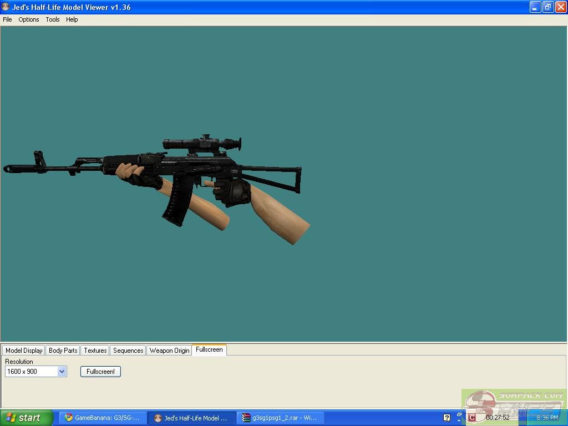Viewport: 568px width, 426px height.
Task: Click the 8:36 PM taskbar clock
Action: click(x=547, y=418)
